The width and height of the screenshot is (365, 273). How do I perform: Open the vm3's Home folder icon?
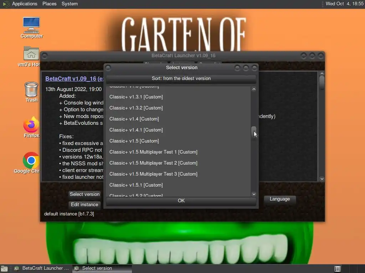[x=31, y=57]
